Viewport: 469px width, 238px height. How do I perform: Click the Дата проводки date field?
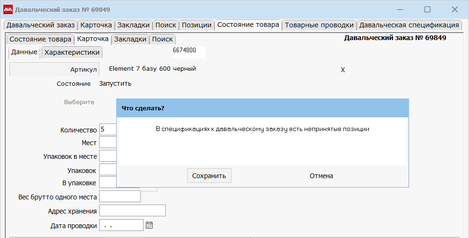pos(121,225)
